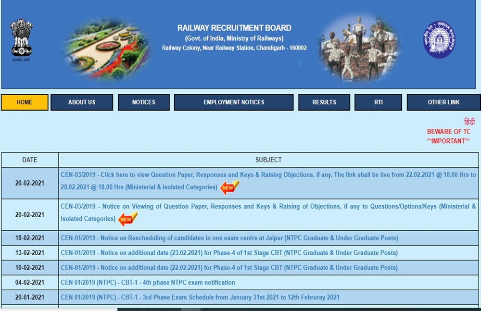
Task: Open the EMPLOYMENT NOTICES menu
Action: [234, 102]
